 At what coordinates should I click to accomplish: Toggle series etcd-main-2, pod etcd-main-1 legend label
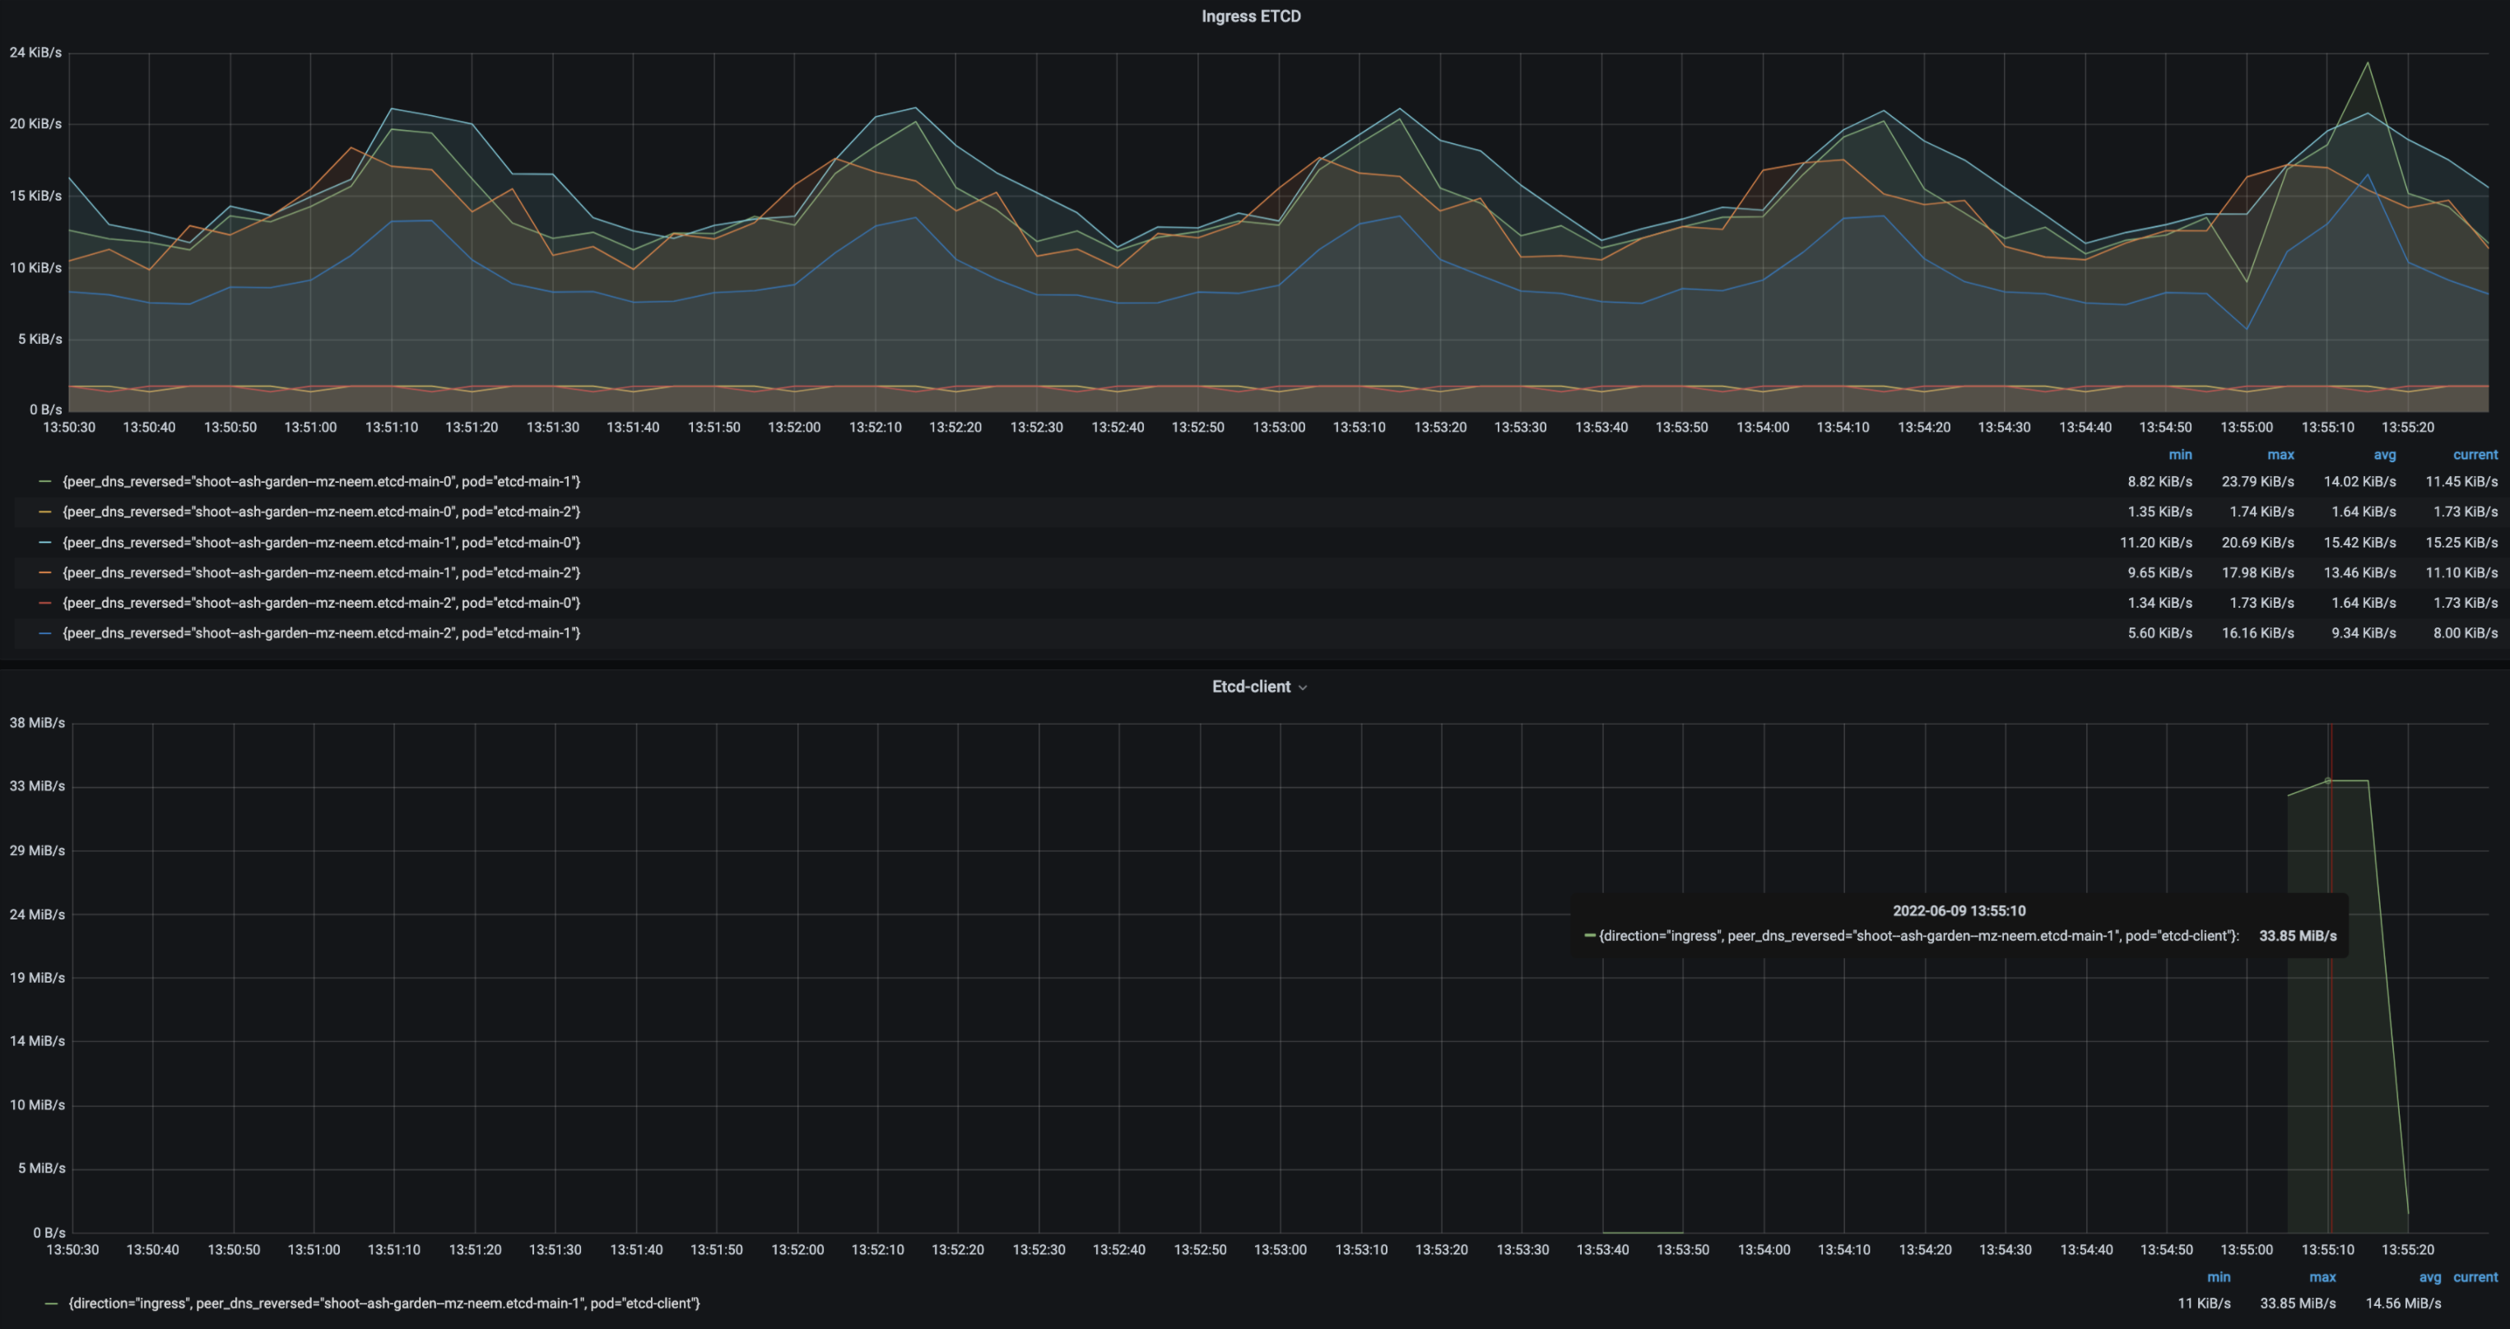[x=322, y=633]
